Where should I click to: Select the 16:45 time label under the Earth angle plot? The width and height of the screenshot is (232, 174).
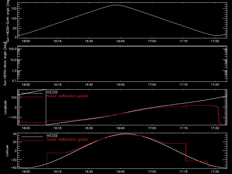[120, 41]
